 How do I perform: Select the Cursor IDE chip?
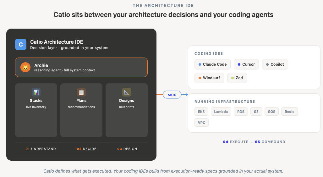coord(246,64)
